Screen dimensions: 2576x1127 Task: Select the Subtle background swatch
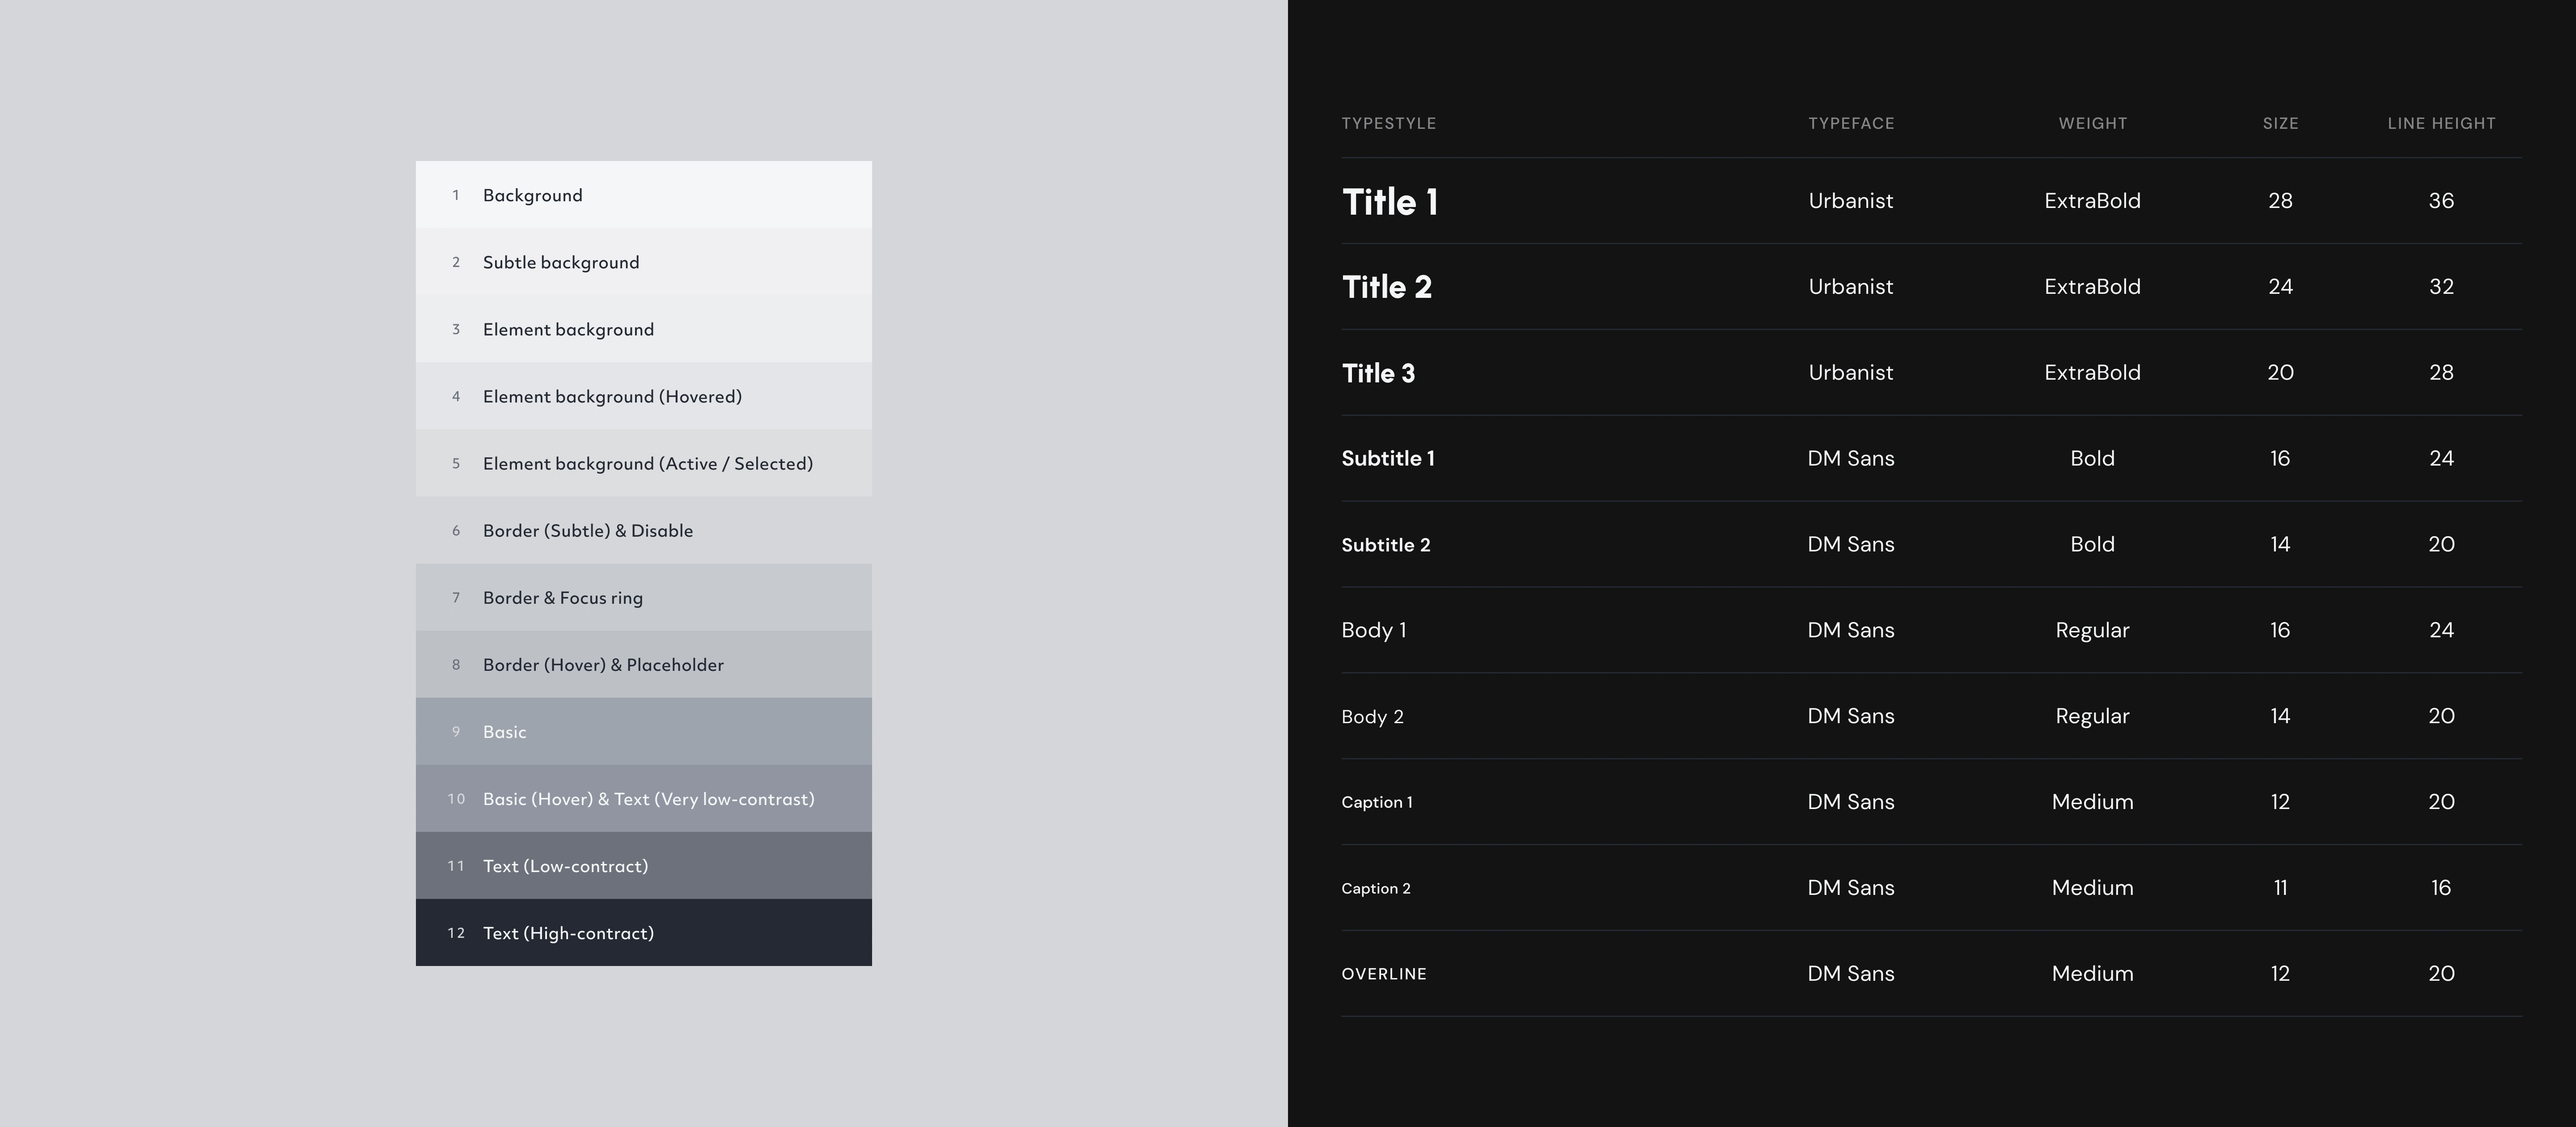tap(643, 262)
